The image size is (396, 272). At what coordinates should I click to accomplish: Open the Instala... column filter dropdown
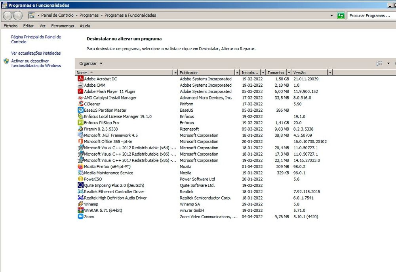tap(263, 73)
